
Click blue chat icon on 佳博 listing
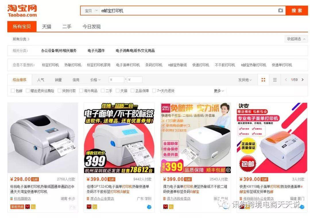coord(149,207)
